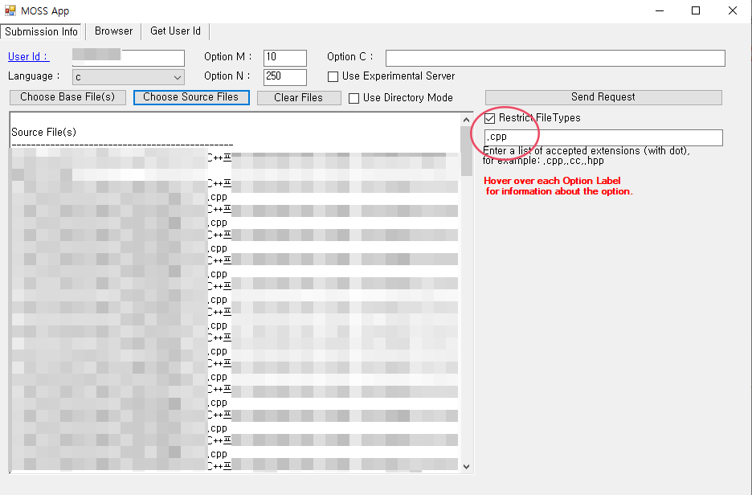The width and height of the screenshot is (752, 495).
Task: Click the file list scroll up arrow
Action: coord(466,120)
